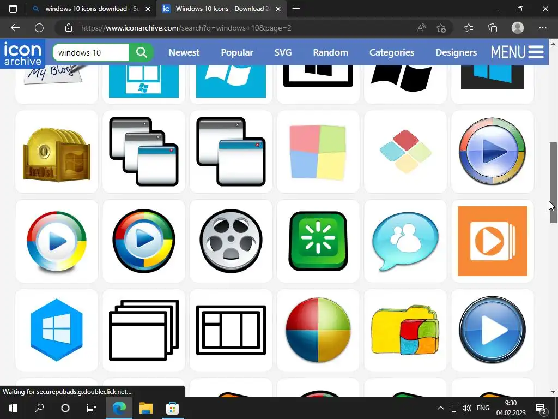Open the SVG menu item
The width and height of the screenshot is (558, 419).
(283, 52)
